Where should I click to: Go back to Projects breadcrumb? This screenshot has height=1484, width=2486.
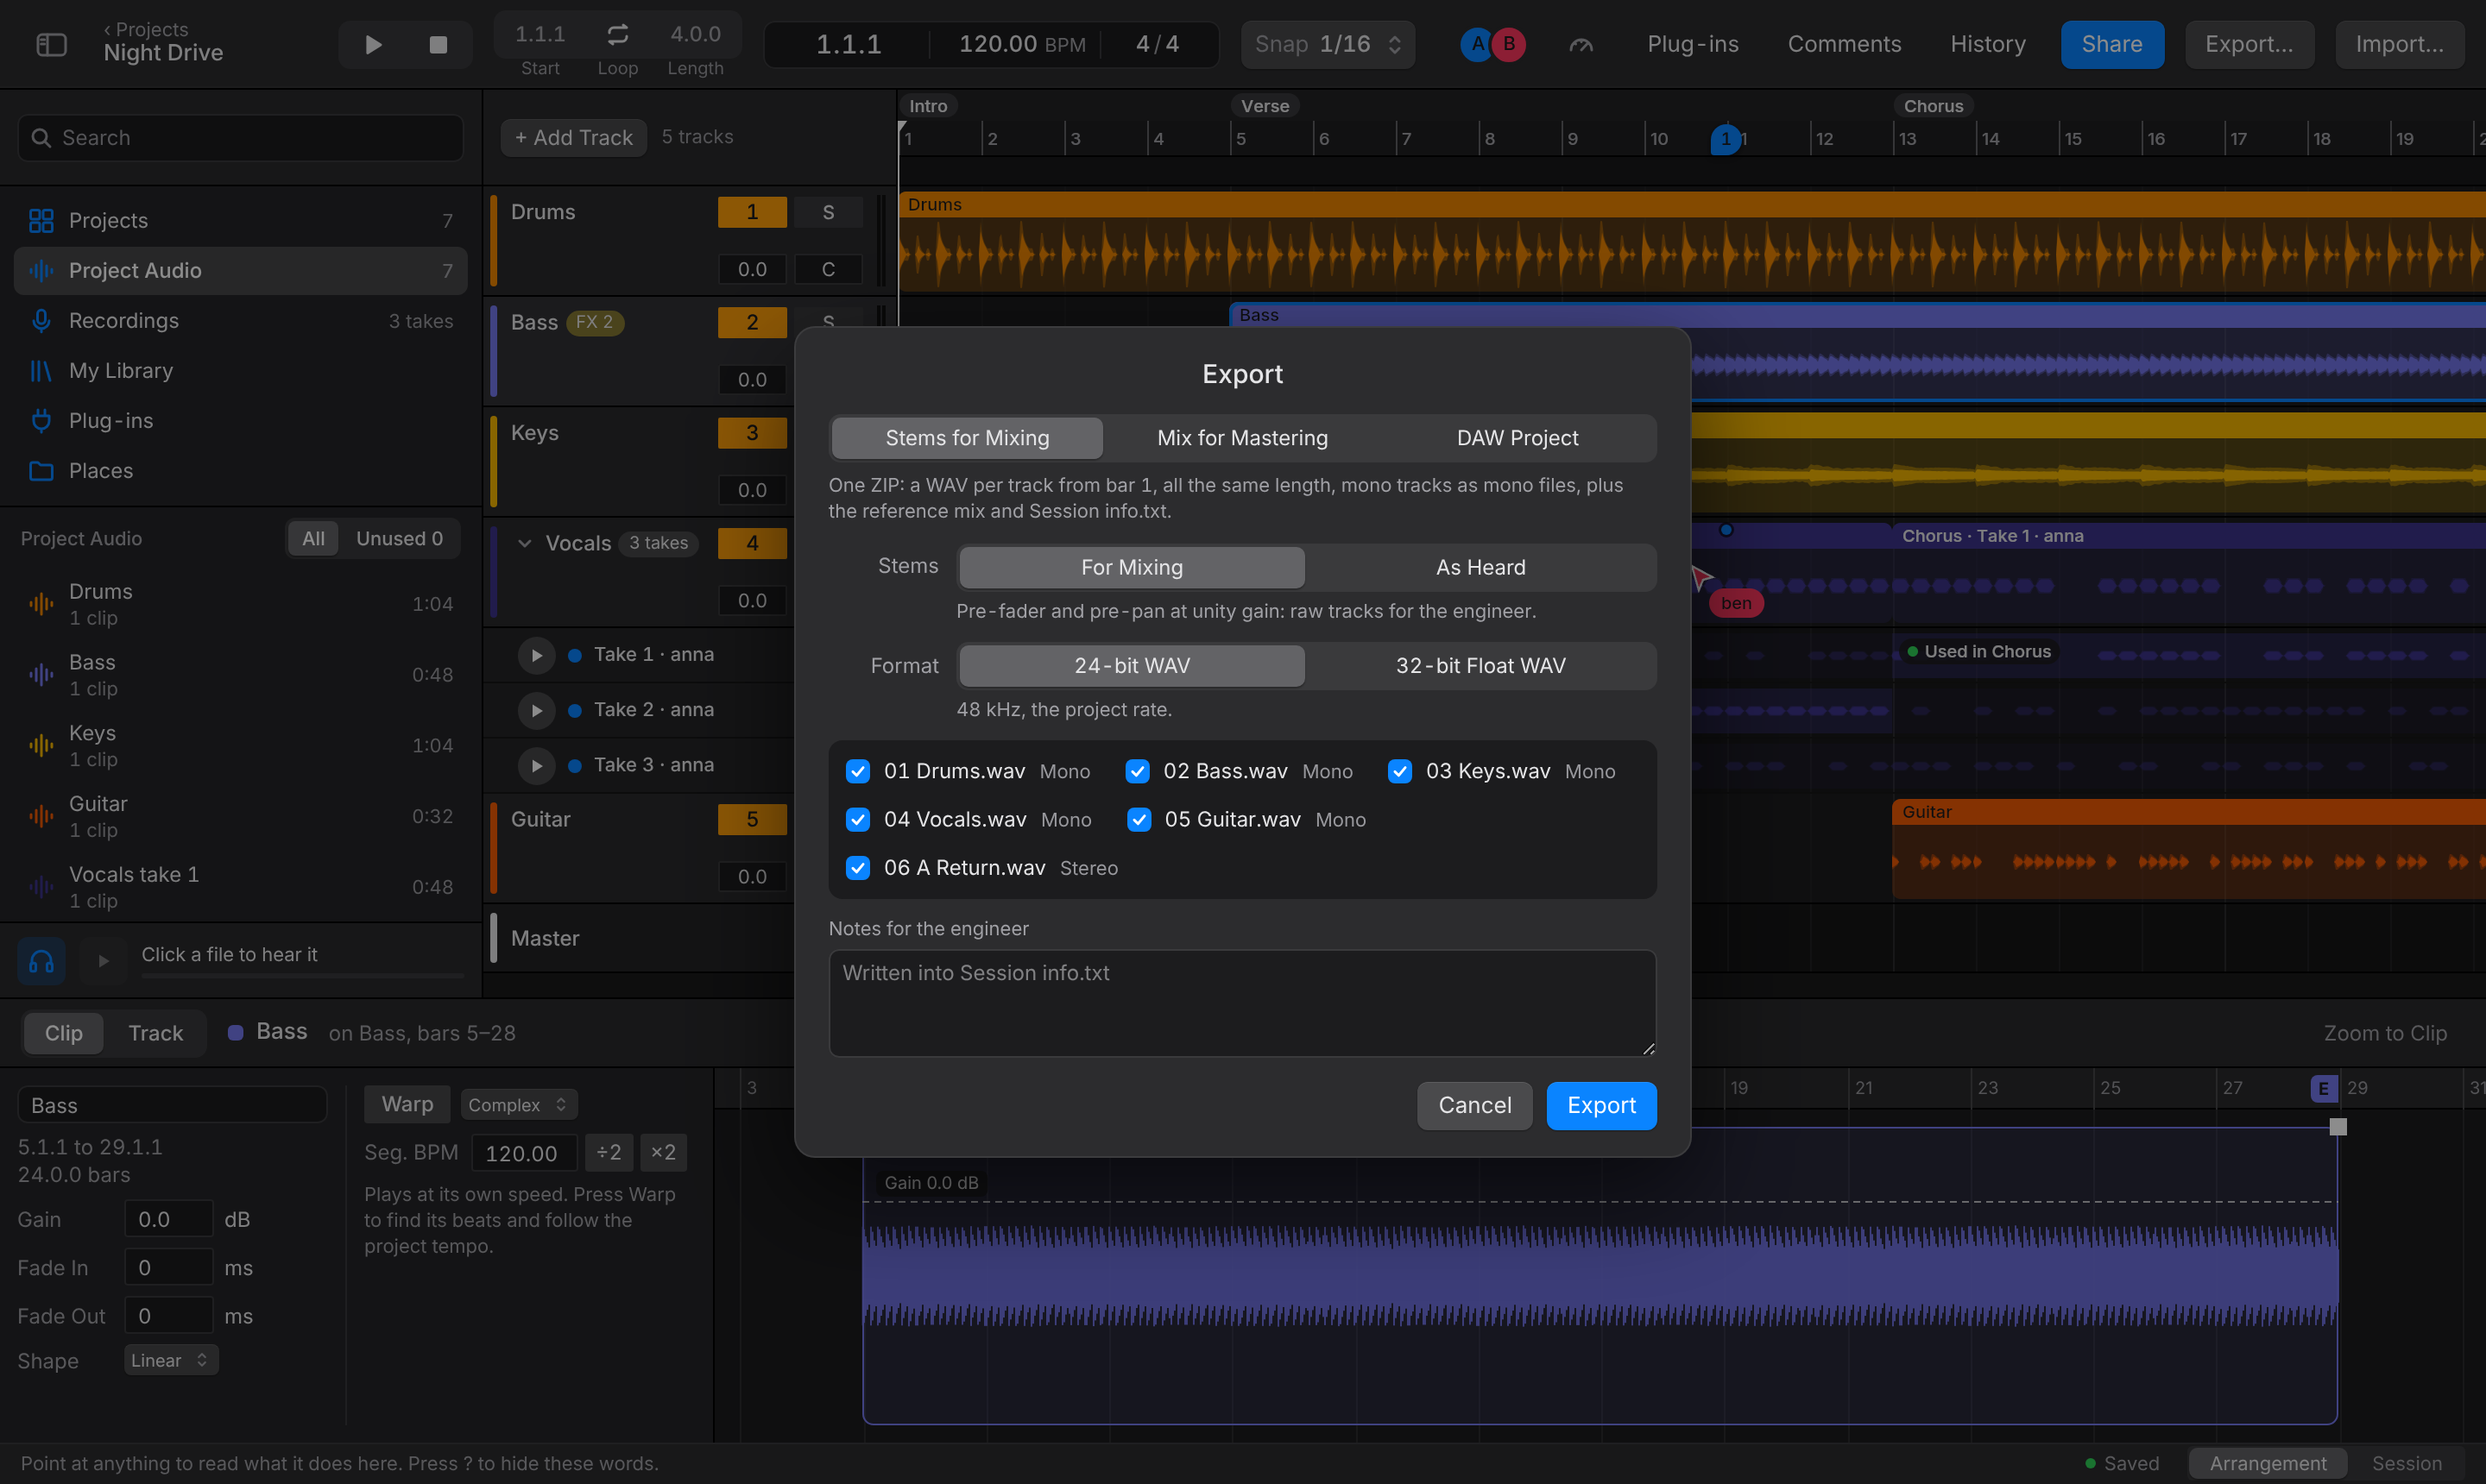[146, 29]
